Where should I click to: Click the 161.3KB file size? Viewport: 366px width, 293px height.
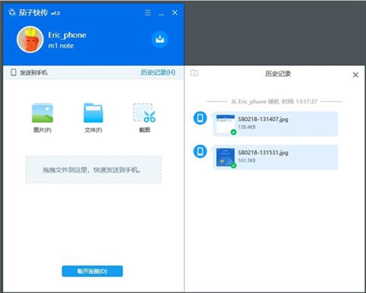click(x=247, y=161)
